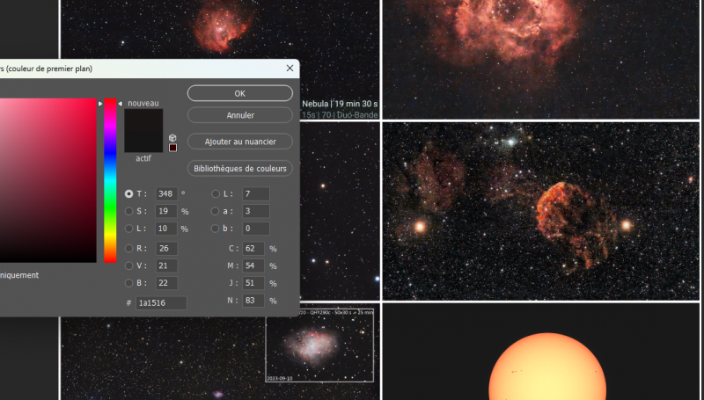Click the Lab L field showing 7
The image size is (704, 400).
click(256, 193)
